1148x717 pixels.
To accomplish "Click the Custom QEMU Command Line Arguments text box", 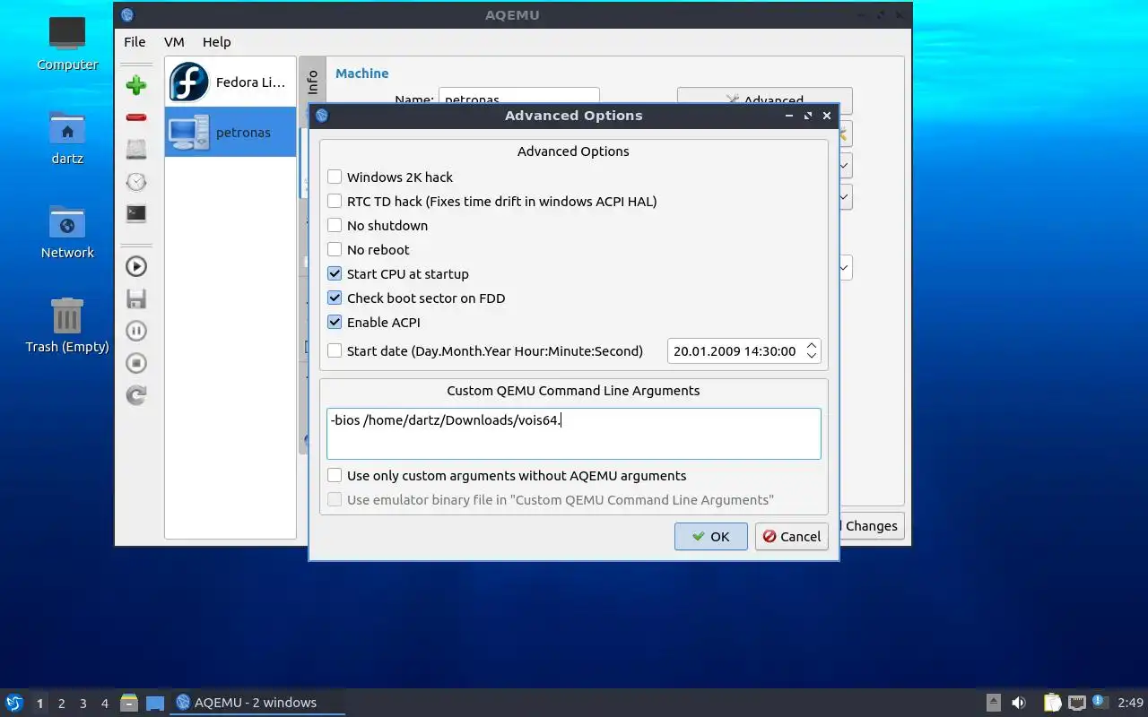I will [x=574, y=434].
